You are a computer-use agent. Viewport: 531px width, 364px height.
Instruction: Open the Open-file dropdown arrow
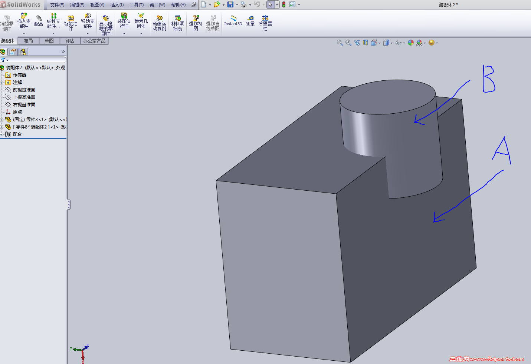point(223,5)
